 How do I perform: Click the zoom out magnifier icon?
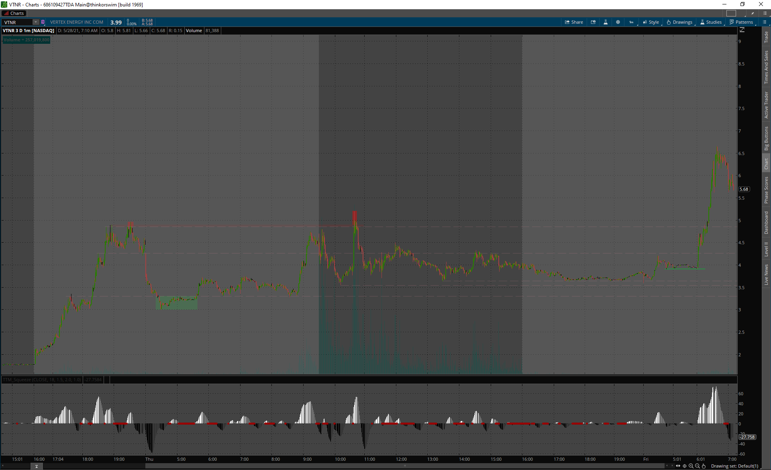698,466
